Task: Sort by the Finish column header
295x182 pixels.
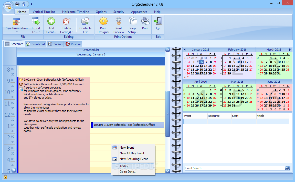Action: click(273, 116)
